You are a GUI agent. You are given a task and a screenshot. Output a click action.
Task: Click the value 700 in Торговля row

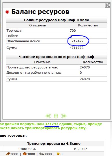(73, 30)
